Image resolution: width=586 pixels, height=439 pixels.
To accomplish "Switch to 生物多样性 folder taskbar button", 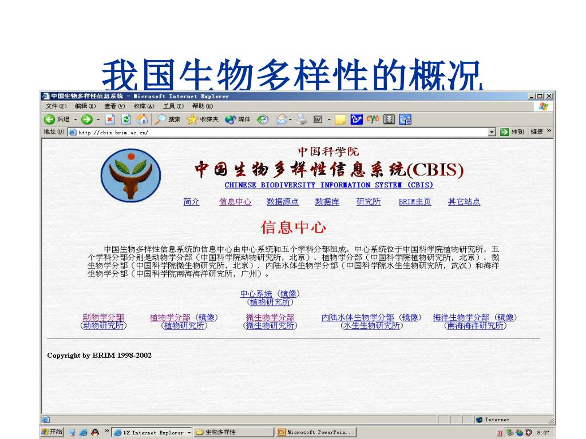I will coord(233,432).
